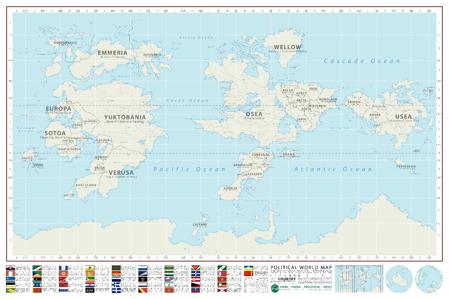Screen dimensions: 449x299
Task: Click the first flag in the legend's top row
Action: coord(10,268)
